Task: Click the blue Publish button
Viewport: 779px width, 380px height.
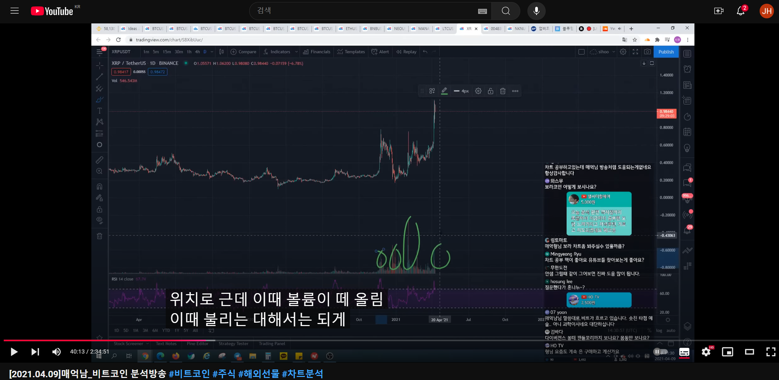Action: pos(666,52)
